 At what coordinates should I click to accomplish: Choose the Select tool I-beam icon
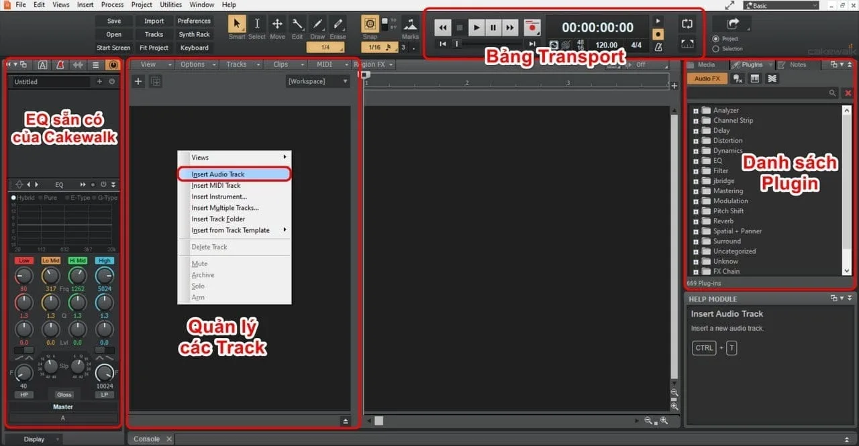[x=257, y=23]
